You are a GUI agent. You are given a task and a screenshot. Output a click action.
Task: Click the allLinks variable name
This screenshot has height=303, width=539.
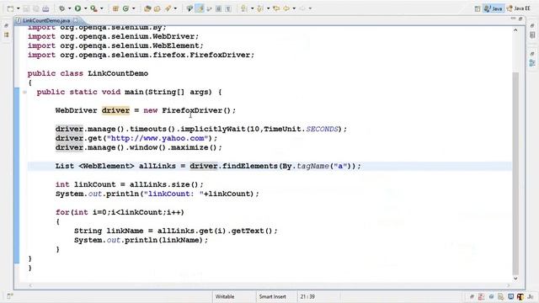point(157,167)
